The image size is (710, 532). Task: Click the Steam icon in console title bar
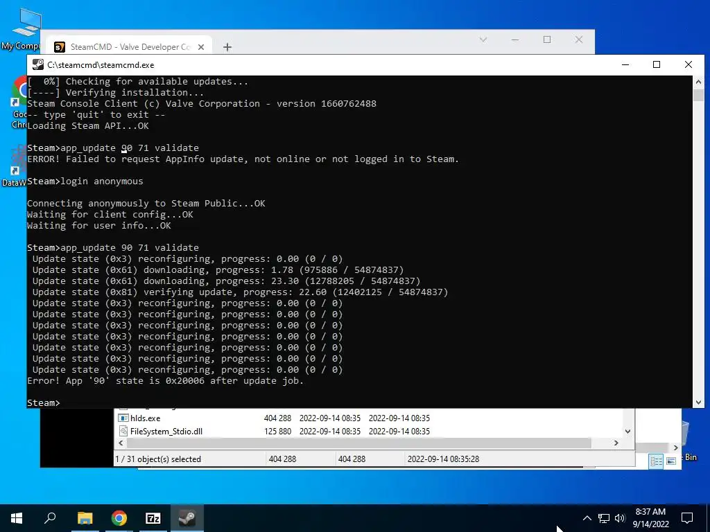tap(38, 64)
